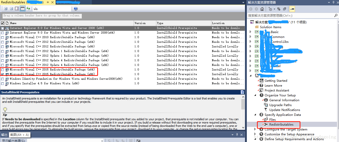The image size is (339, 142).
Task: Pin the Redistributables document tab
Action: (48, 2)
